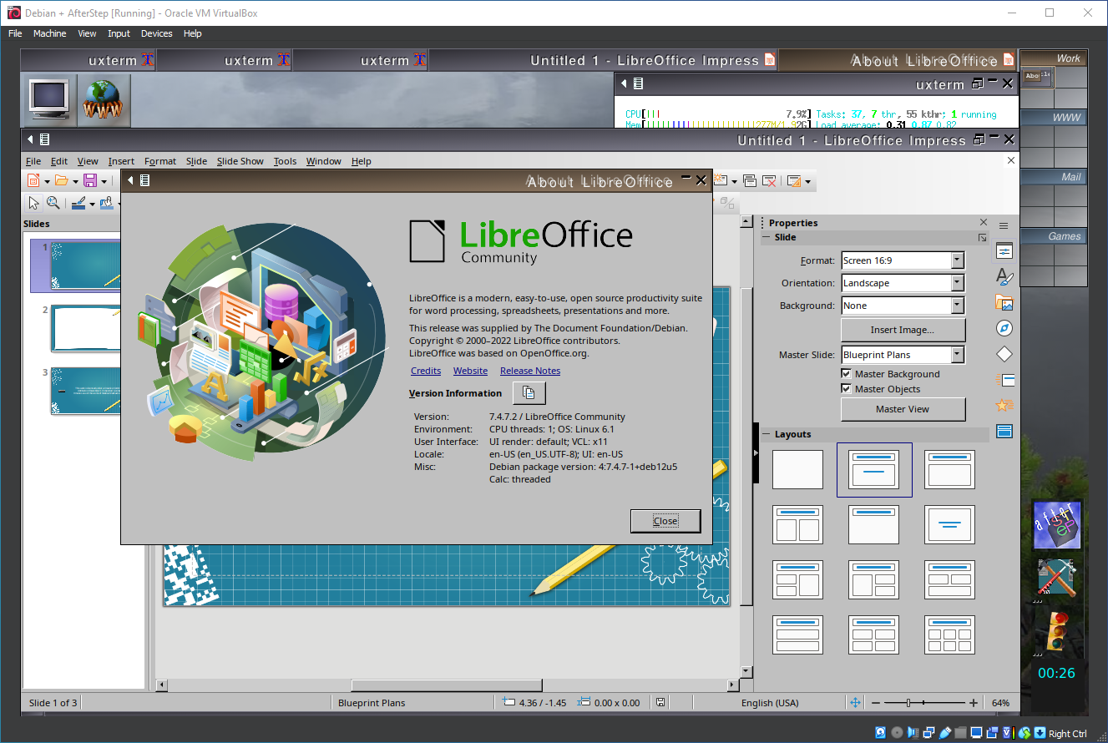The width and height of the screenshot is (1108, 743).
Task: Open the Release Notes link
Action: point(530,371)
